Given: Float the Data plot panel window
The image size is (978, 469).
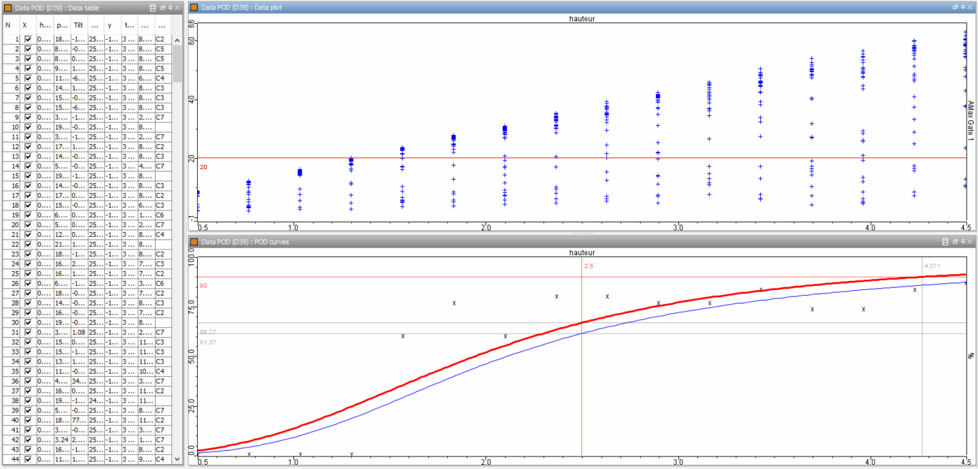Looking at the screenshot, I should pyautogui.click(x=955, y=7).
